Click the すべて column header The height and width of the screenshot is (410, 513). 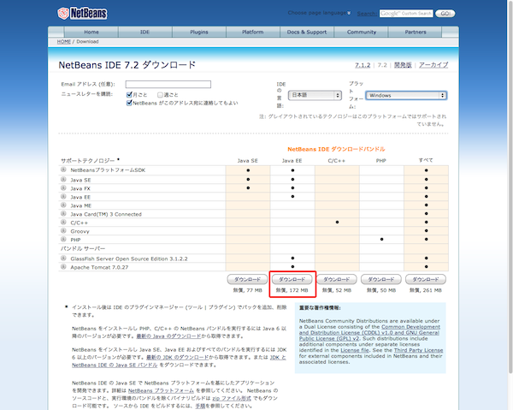(426, 160)
